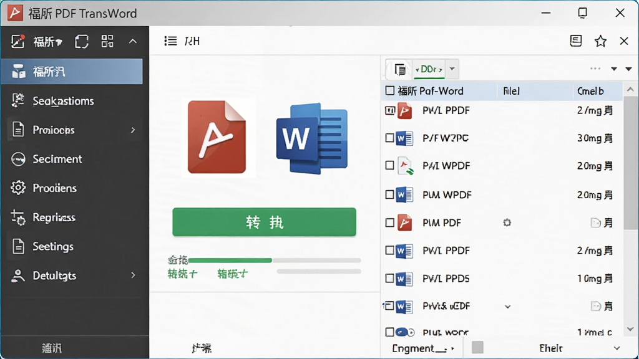Check the PLM WPDF file checkbox

[x=389, y=194]
